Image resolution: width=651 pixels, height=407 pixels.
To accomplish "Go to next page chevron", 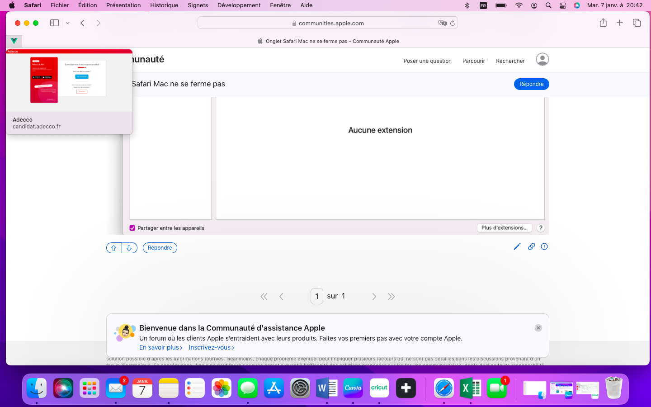I will (374, 297).
